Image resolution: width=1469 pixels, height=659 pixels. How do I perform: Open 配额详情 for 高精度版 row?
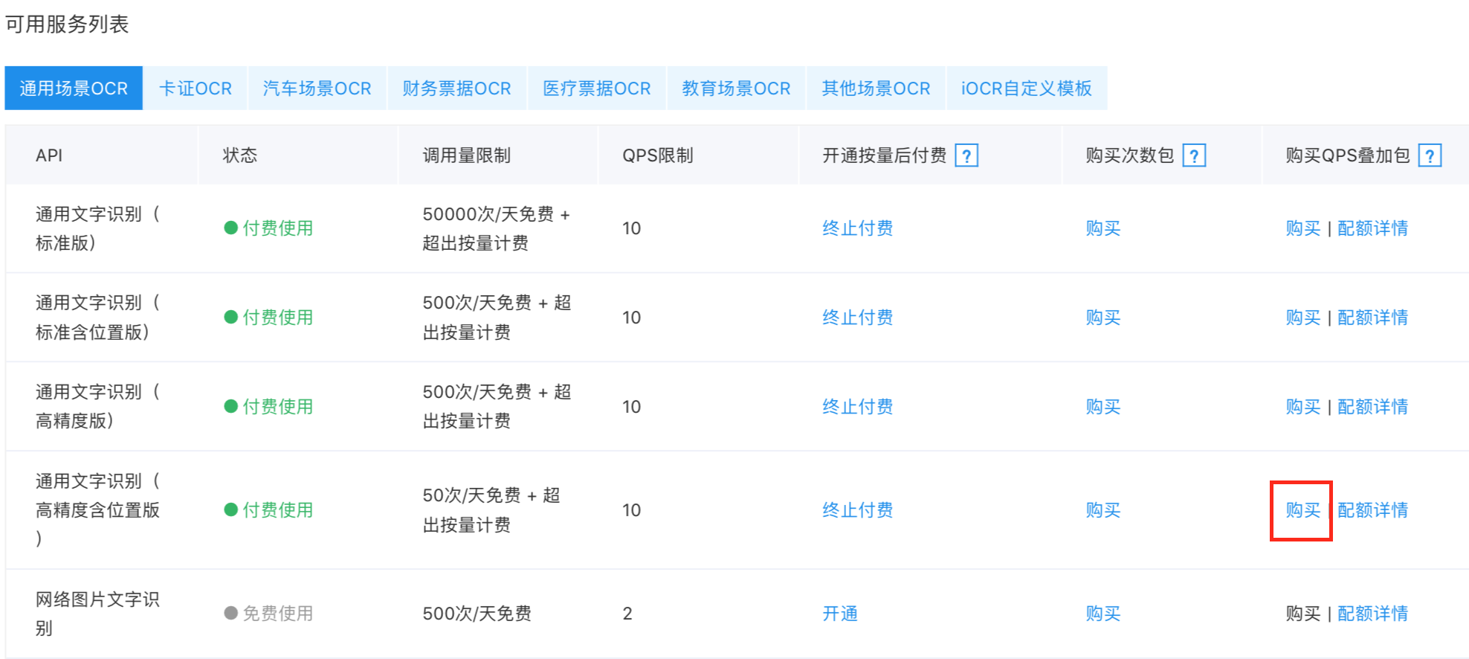click(x=1373, y=407)
